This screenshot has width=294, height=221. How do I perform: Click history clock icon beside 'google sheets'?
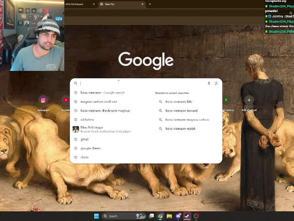[76, 148]
